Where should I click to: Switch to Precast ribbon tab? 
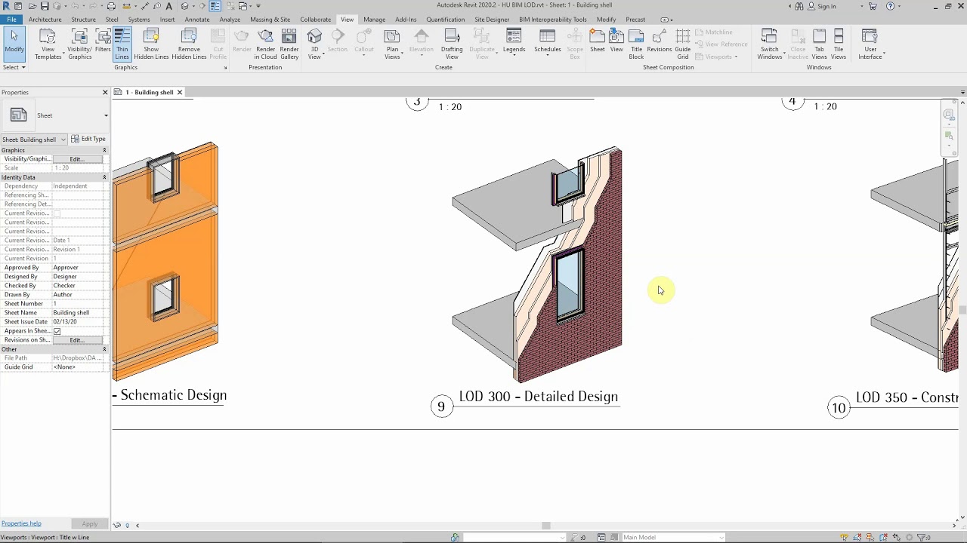coord(635,20)
